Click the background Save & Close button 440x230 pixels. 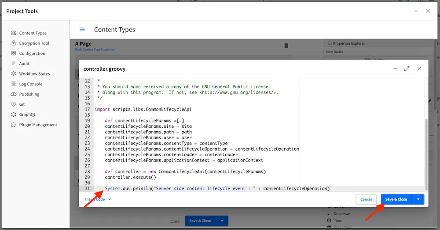200,221
